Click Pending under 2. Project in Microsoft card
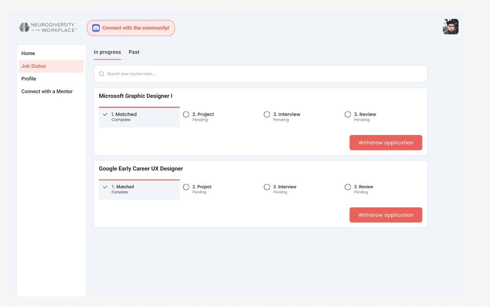 coord(200,120)
